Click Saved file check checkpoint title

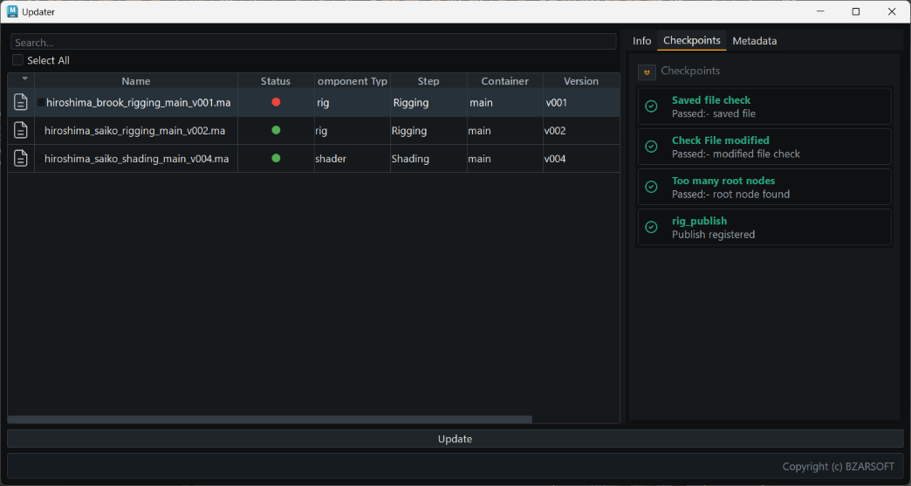(x=711, y=99)
